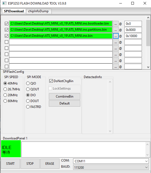Click download log scroll down arrow
The height and width of the screenshot is (173, 151).
tap(147, 155)
